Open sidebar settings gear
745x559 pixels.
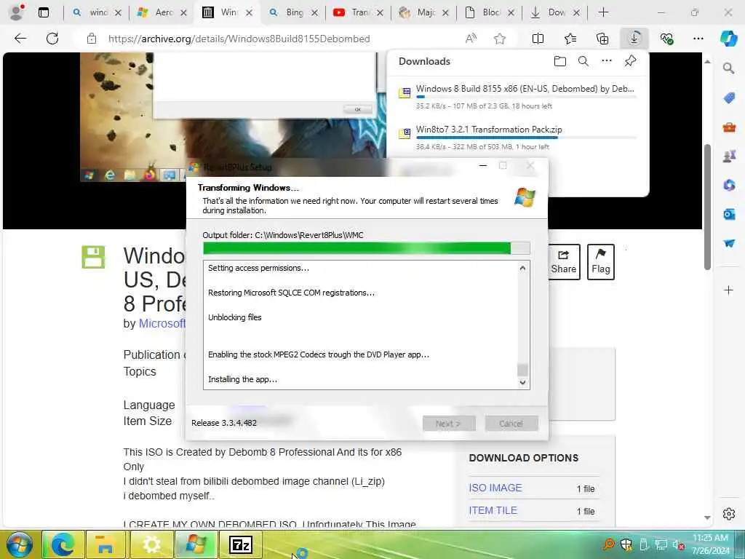pyautogui.click(x=729, y=514)
